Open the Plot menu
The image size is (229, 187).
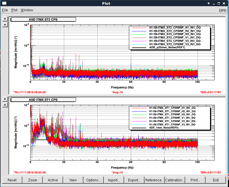14,10
